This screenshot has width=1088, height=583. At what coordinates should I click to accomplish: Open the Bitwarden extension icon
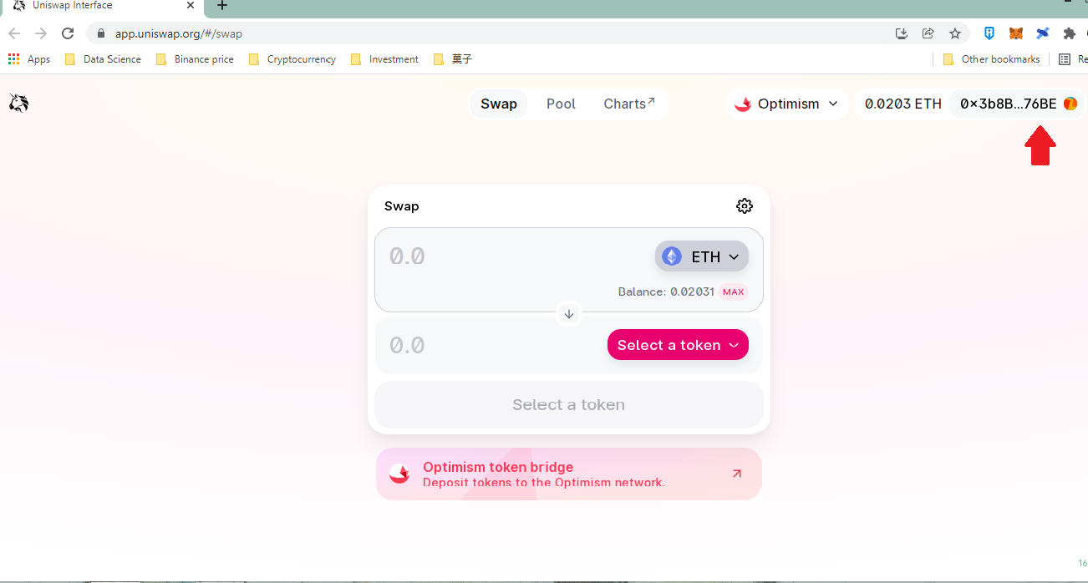[x=989, y=33]
